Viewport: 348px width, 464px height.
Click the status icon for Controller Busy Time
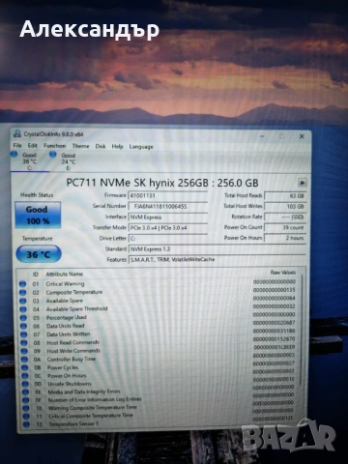pyautogui.click(x=25, y=359)
